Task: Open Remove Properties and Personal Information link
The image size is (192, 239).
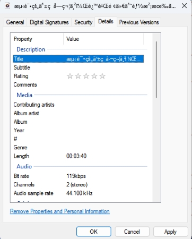Action: (60, 211)
